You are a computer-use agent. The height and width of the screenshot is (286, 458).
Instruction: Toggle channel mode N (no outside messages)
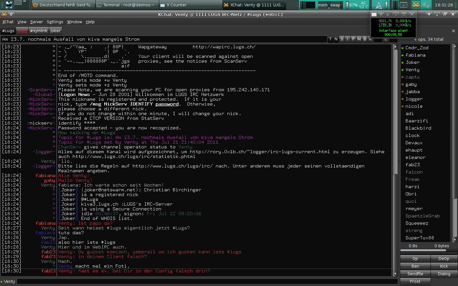click(x=336, y=39)
